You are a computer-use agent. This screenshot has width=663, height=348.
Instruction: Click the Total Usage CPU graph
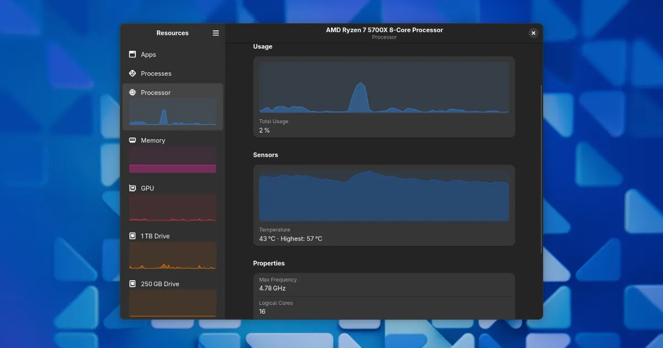(x=384, y=88)
